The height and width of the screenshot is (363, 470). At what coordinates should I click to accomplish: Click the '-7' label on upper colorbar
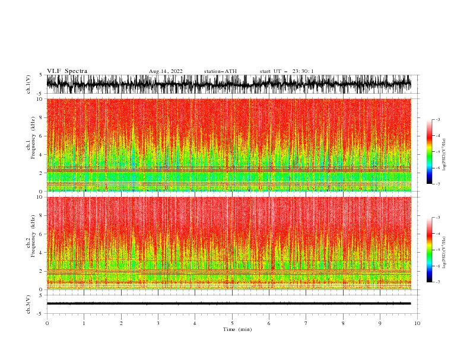437,184
